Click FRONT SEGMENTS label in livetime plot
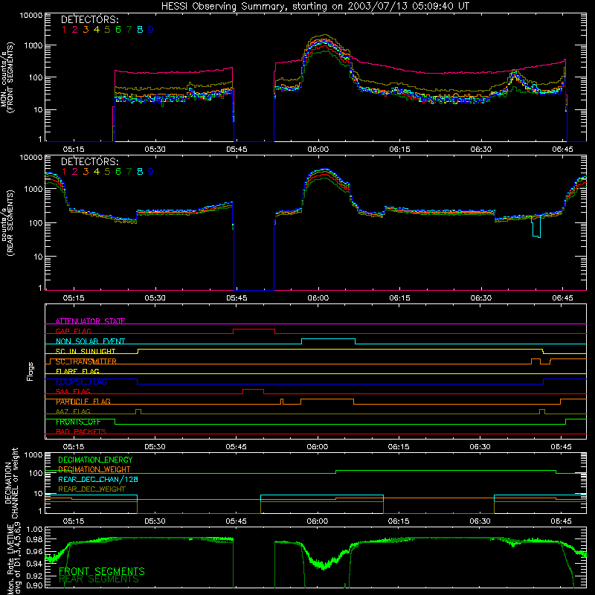The width and height of the screenshot is (595, 595). (102, 571)
